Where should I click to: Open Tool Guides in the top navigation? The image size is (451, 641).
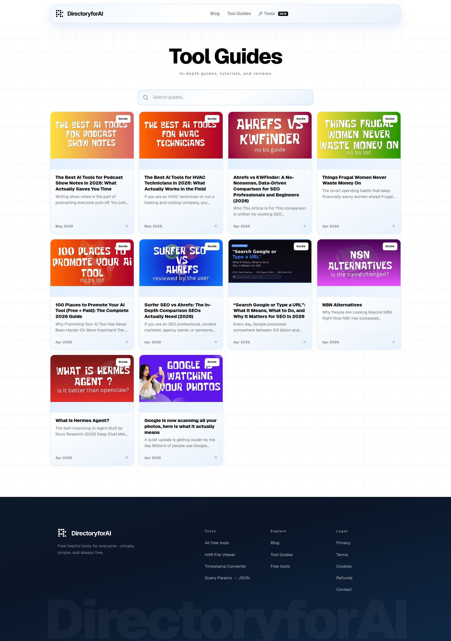239,13
